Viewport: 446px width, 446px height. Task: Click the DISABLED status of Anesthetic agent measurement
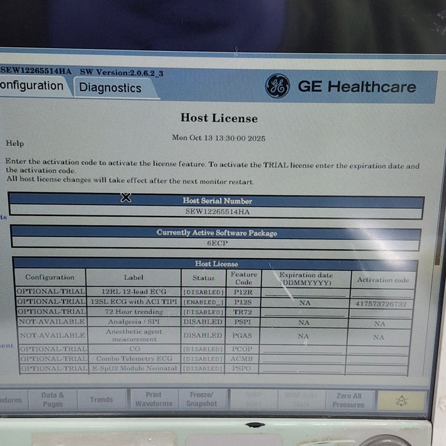pyautogui.click(x=203, y=335)
